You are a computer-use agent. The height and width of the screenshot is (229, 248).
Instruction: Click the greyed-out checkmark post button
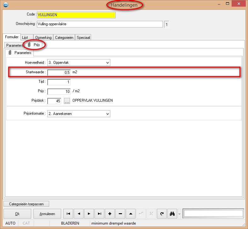point(141,214)
